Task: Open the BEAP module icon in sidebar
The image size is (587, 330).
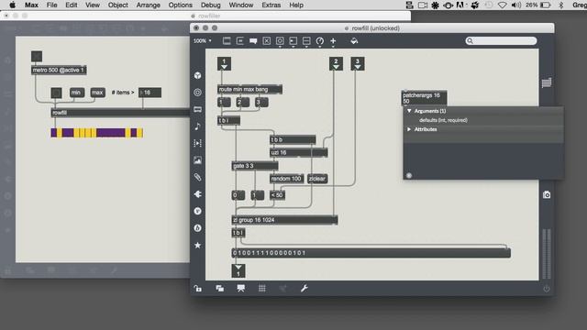Action: pyautogui.click(x=198, y=228)
